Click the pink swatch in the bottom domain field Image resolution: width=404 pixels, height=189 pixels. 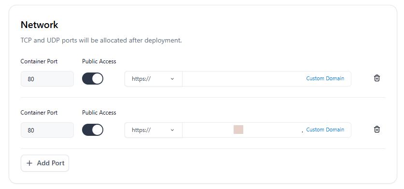point(238,130)
